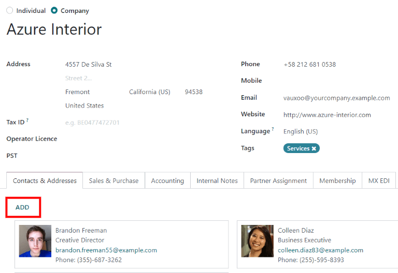
Task: Click Brandon Freeman's email address link
Action: pos(106,250)
